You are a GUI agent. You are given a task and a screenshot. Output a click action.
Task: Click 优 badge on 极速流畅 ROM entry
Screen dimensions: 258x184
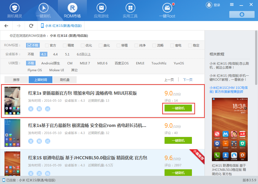pos(48,141)
